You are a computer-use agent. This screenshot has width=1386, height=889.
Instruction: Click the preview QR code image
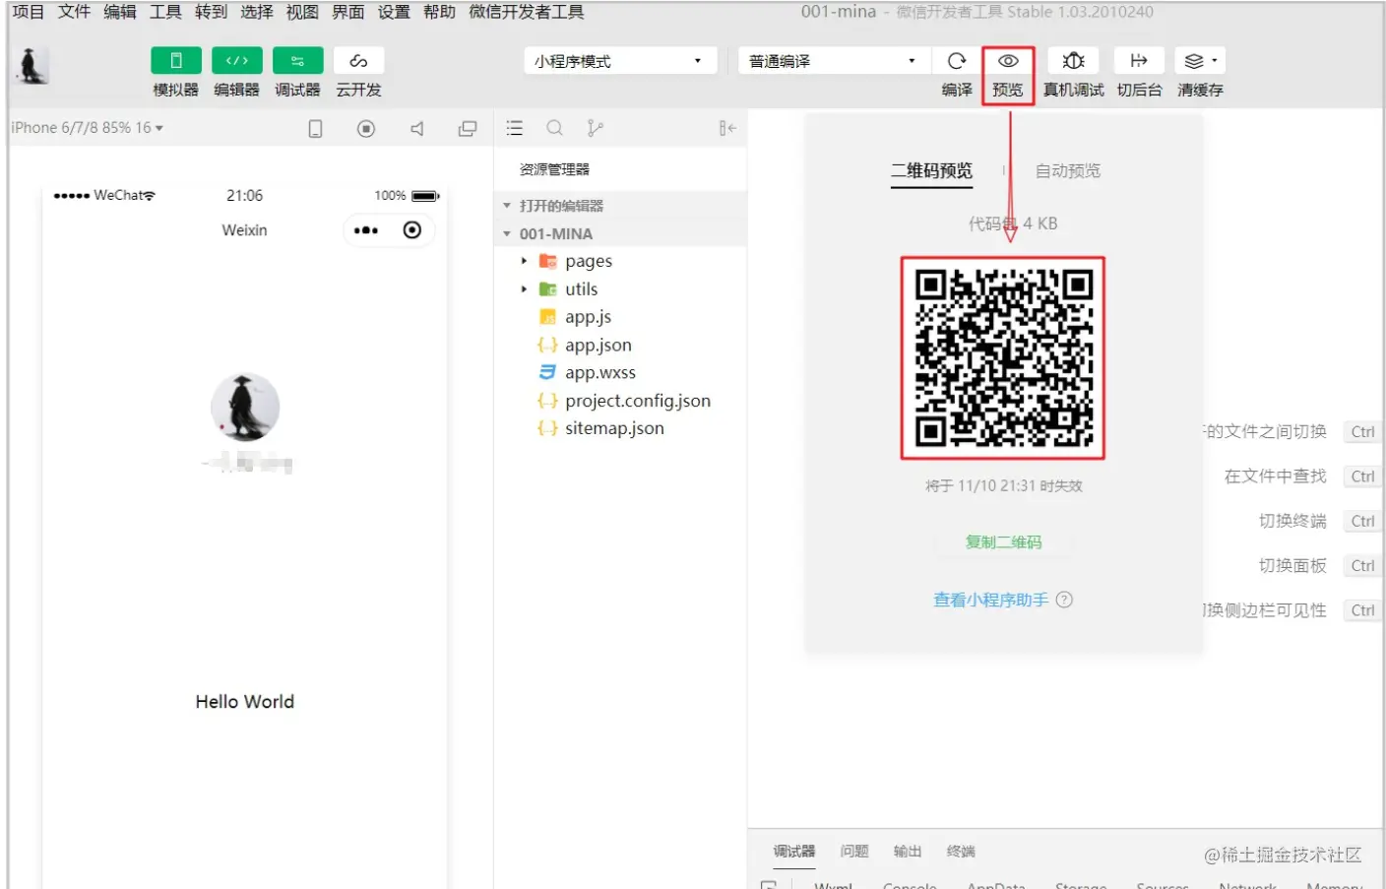[x=1003, y=358]
